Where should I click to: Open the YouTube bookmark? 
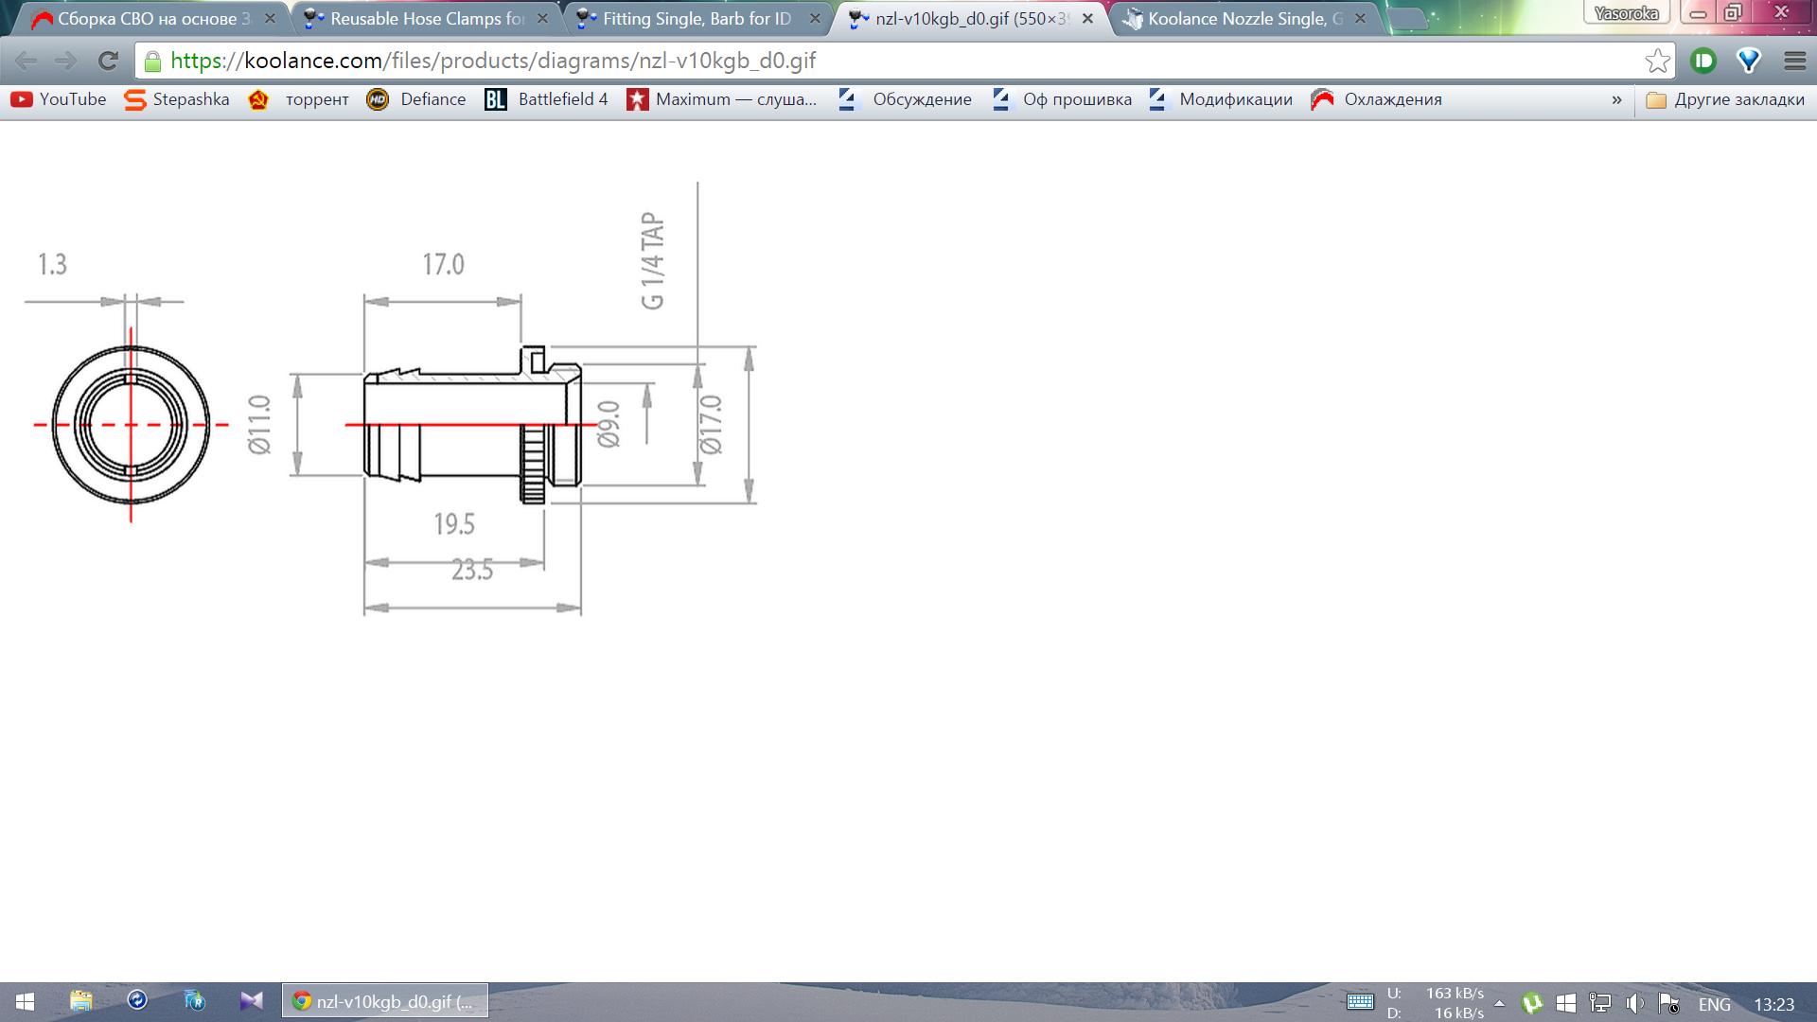click(x=59, y=99)
